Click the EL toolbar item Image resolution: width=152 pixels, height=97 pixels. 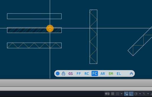pyautogui.click(x=119, y=74)
